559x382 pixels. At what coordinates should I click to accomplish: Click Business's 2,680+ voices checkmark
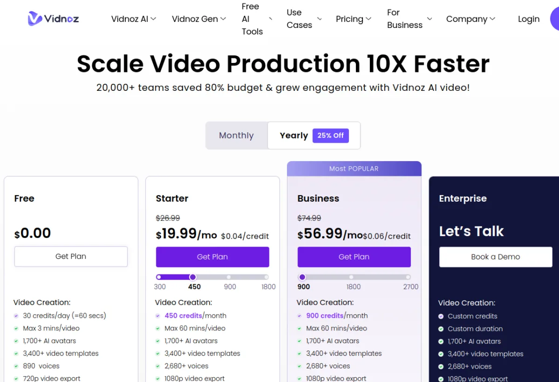(x=300, y=366)
